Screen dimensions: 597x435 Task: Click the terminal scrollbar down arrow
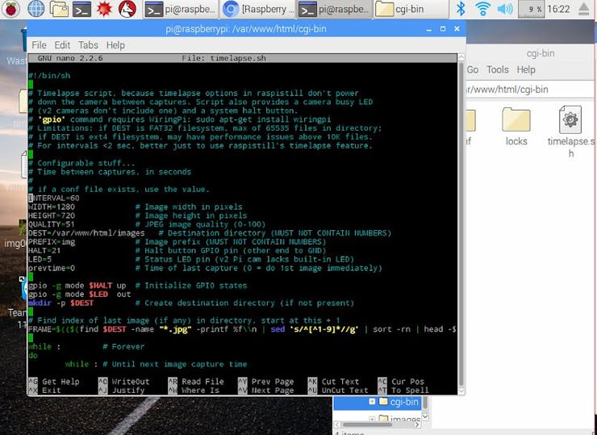tap(461, 391)
